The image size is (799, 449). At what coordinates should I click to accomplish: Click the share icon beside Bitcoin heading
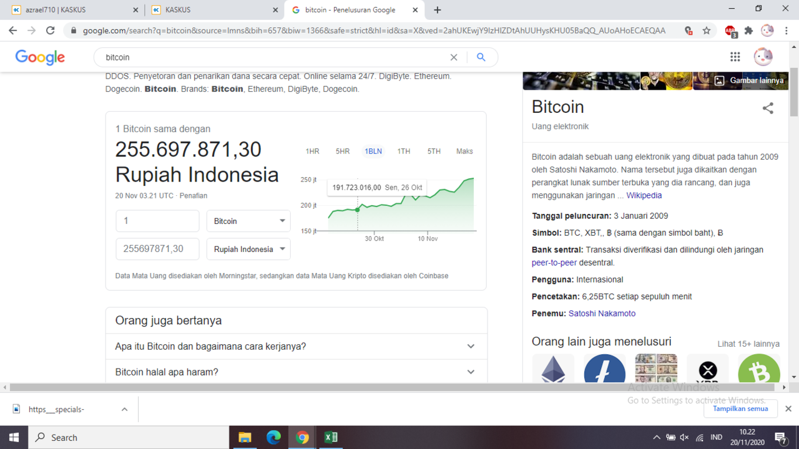(768, 108)
